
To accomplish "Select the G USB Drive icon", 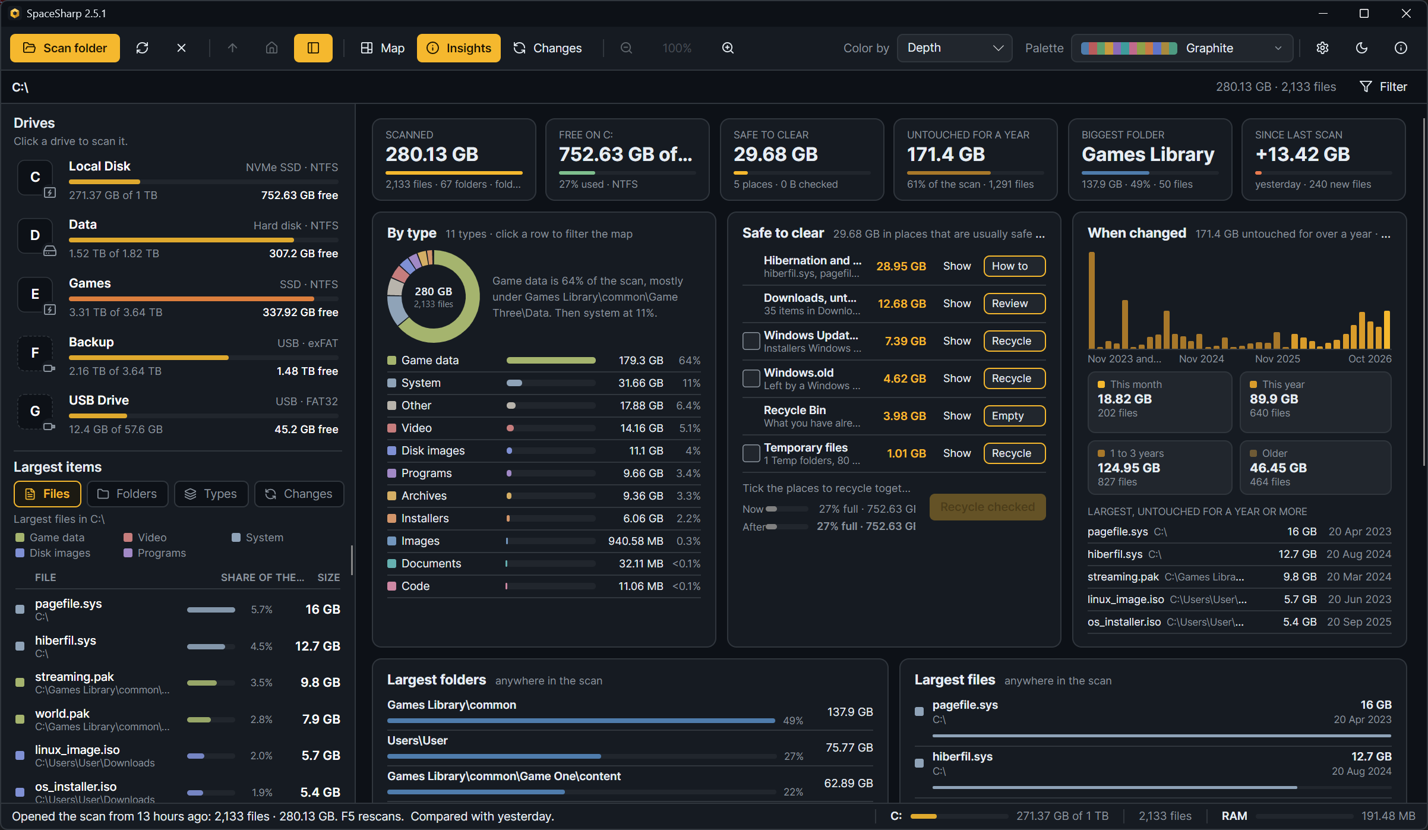I will pyautogui.click(x=36, y=411).
